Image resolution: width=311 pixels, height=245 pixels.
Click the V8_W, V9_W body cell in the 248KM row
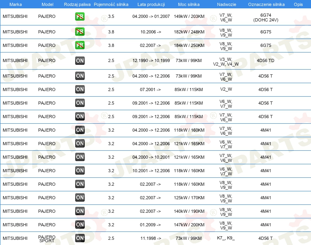pos(226,33)
